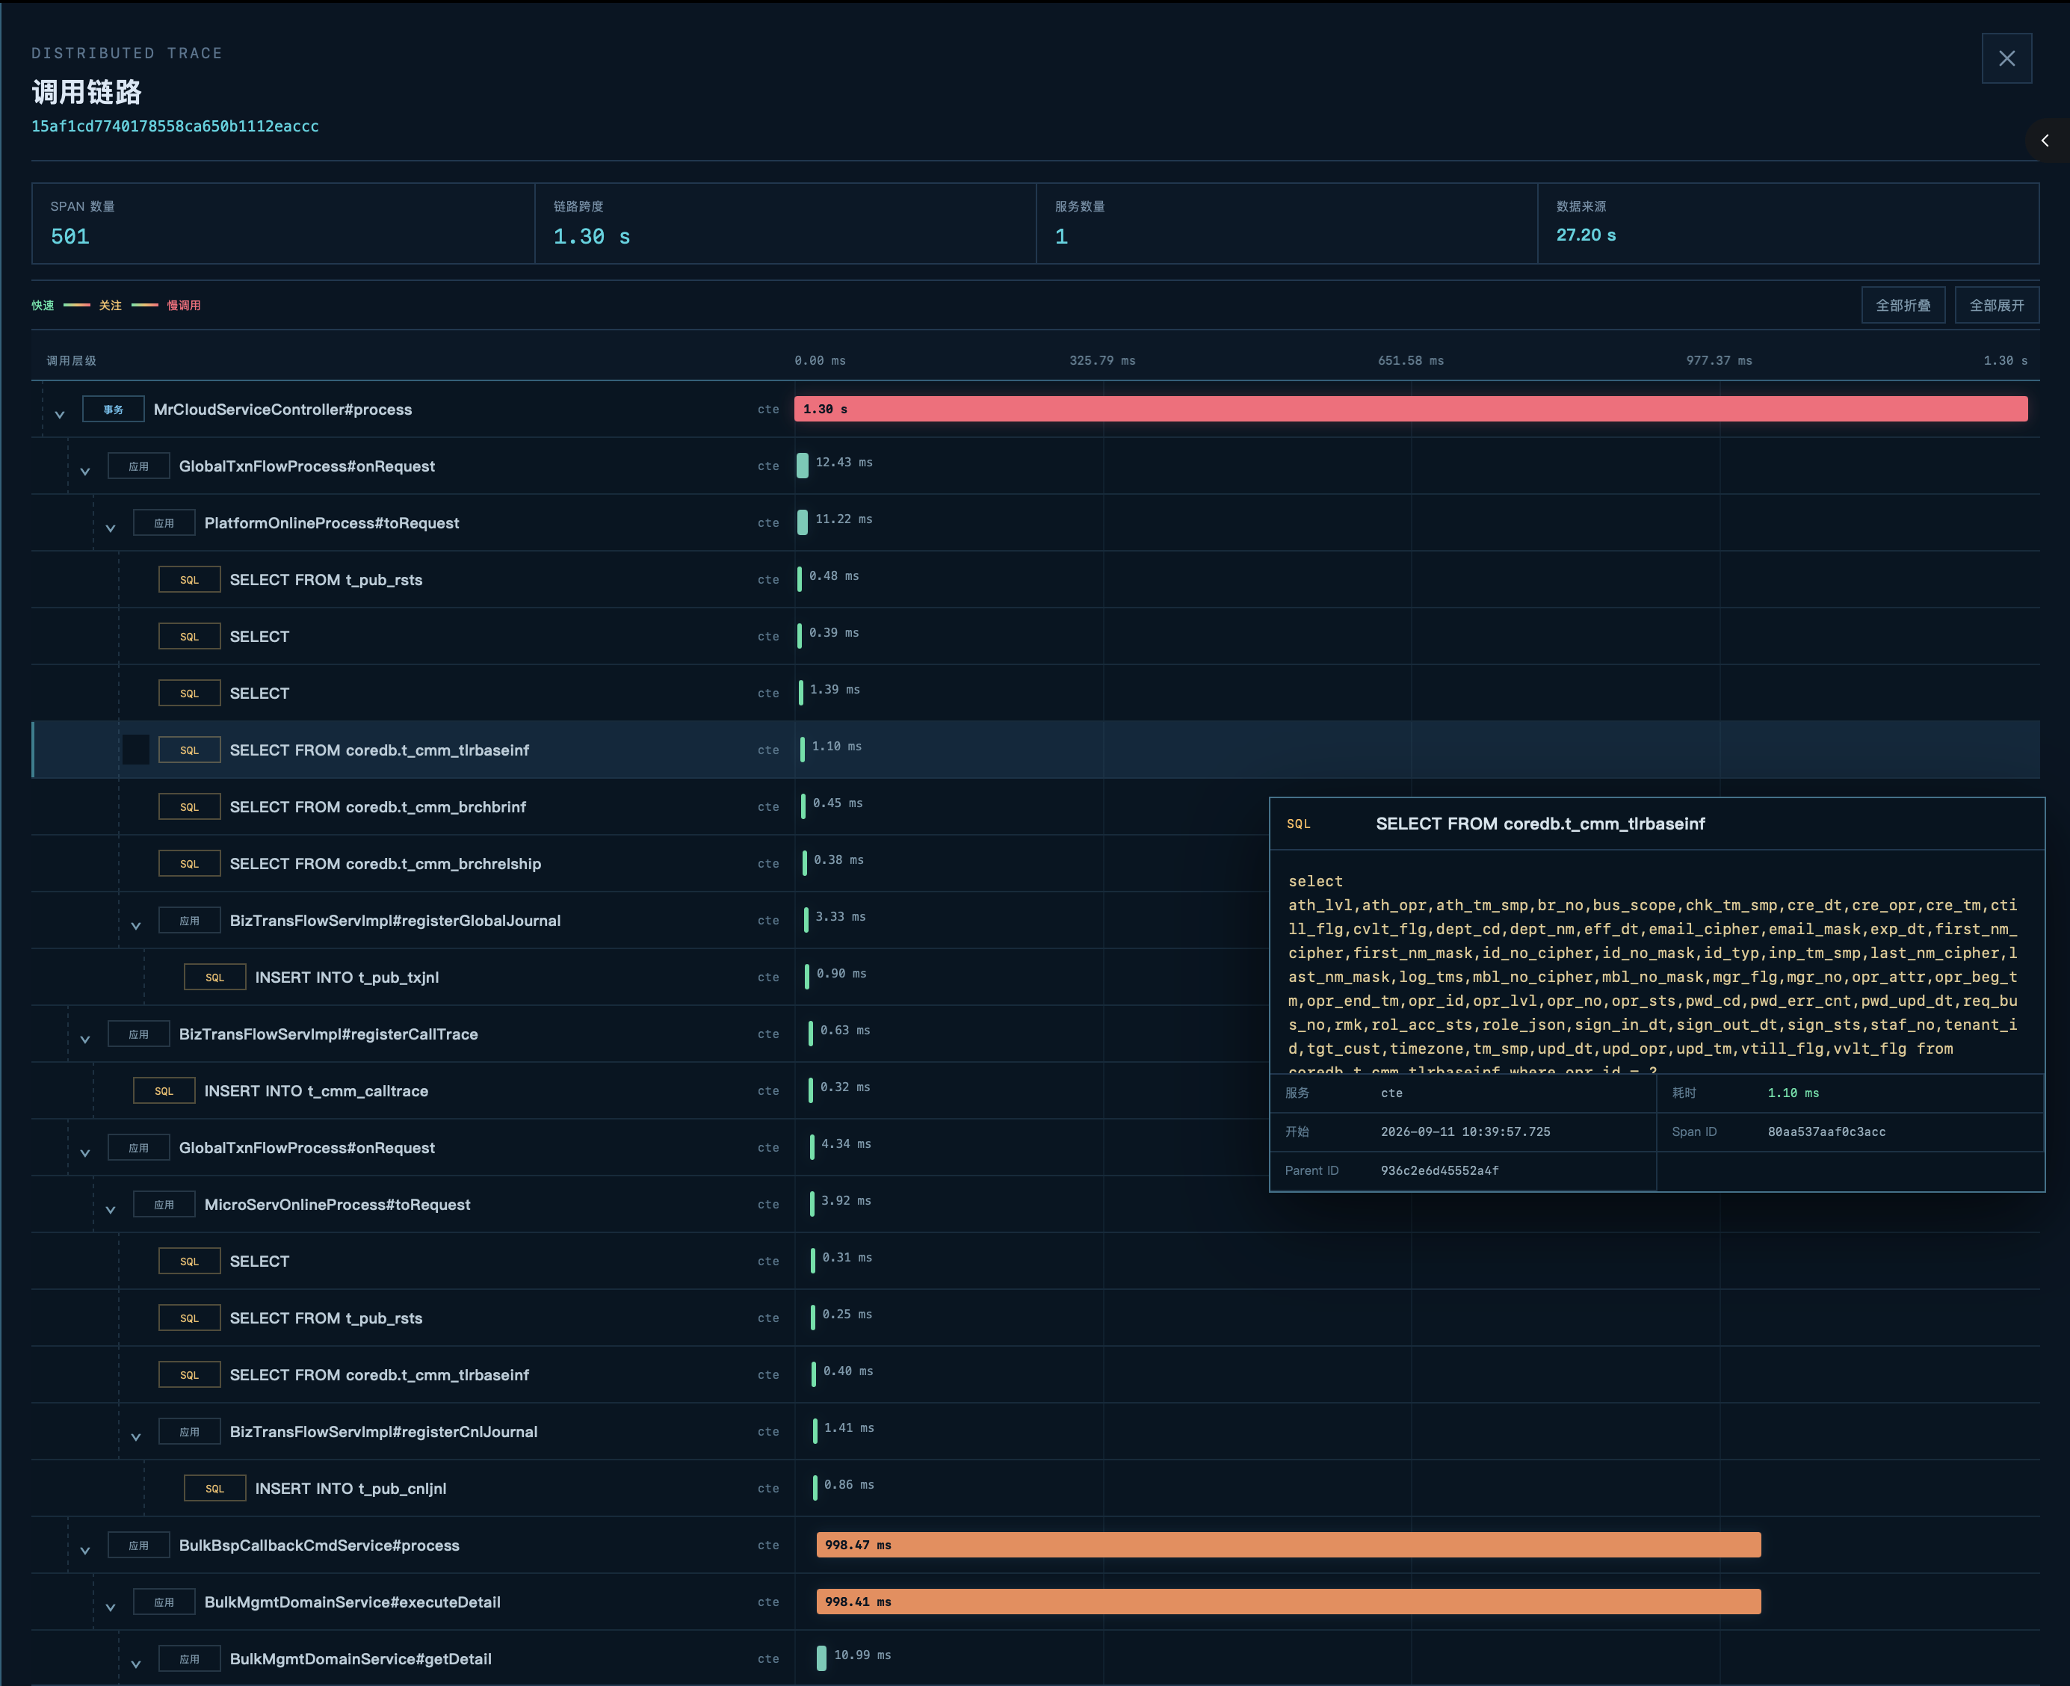The width and height of the screenshot is (2070, 1686).
Task: Select the orange 998.47 ms span bar
Action: (1288, 1545)
